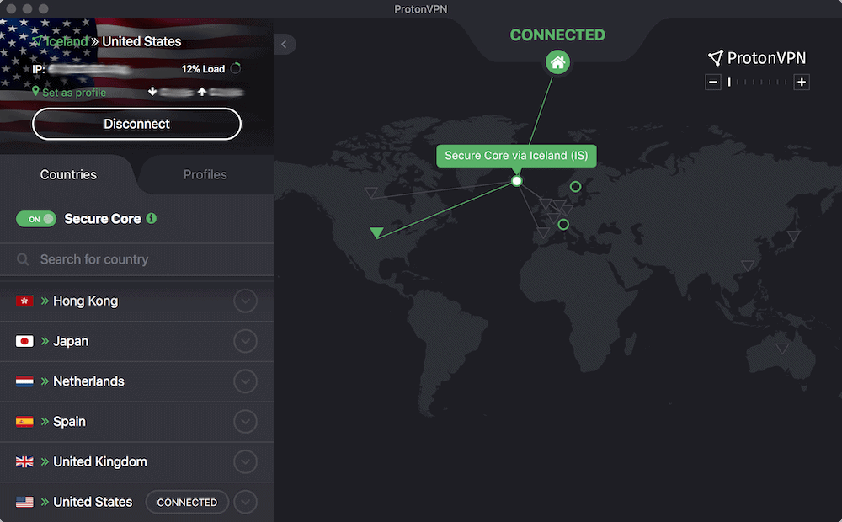Click the Iceland Secure Core map node
This screenshot has width=842, height=522.
[x=517, y=181]
